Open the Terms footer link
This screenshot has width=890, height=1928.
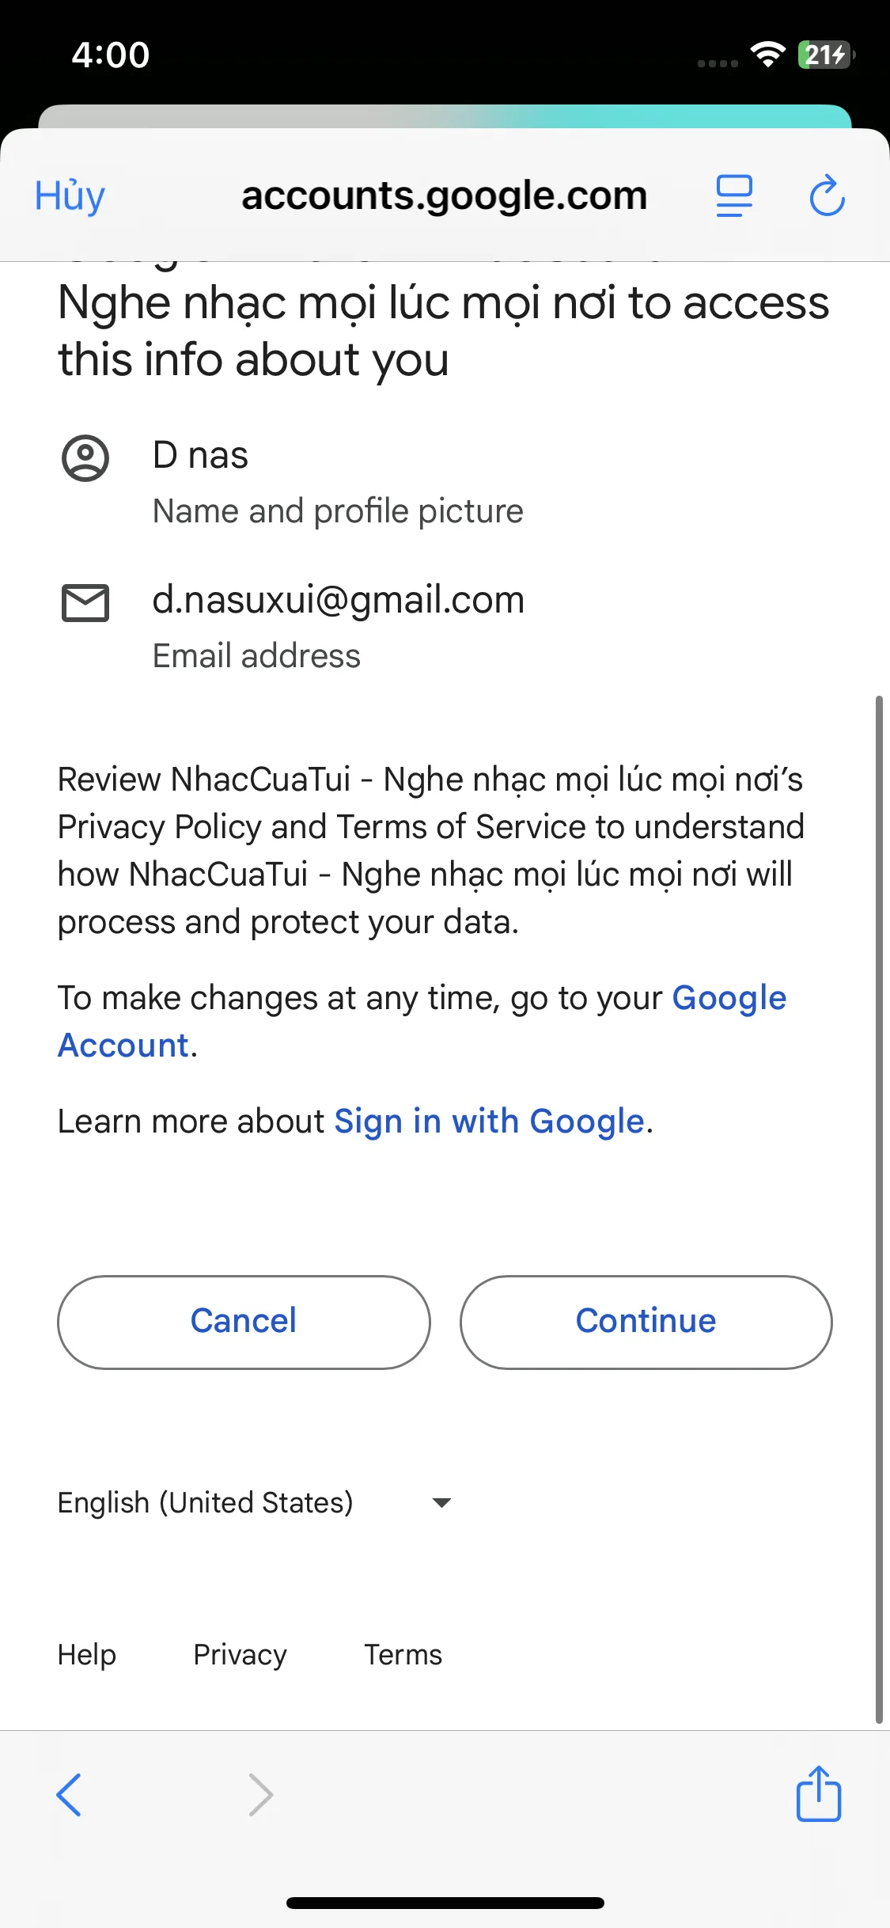coord(403,1655)
